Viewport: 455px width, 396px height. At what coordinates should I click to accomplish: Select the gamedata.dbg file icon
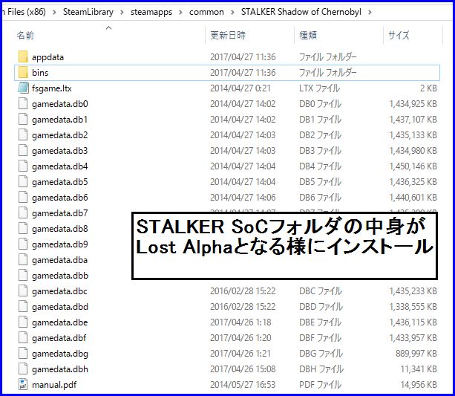pyautogui.click(x=23, y=354)
